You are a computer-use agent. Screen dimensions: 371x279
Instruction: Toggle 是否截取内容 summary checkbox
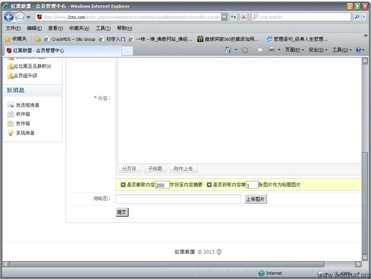pyautogui.click(x=123, y=185)
